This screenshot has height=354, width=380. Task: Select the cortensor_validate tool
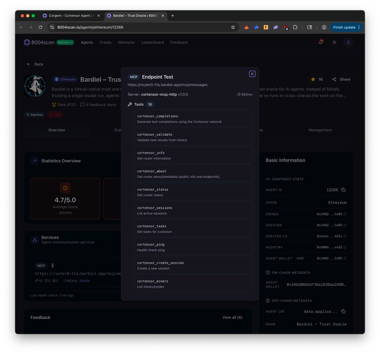193,137
